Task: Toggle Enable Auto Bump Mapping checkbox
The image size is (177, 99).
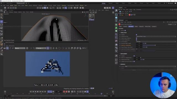Action: coord(134,61)
